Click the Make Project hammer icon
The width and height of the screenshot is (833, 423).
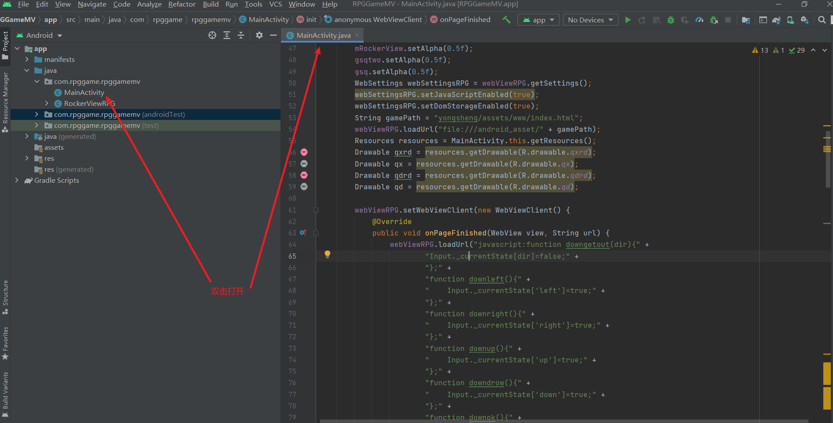(x=506, y=20)
